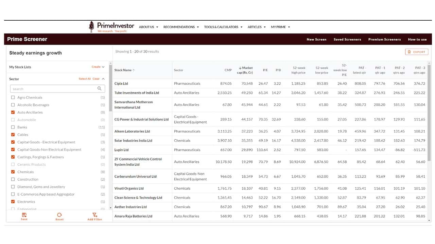The image size is (435, 244).
Task: Sort by Market cap column header
Action: 245,70
